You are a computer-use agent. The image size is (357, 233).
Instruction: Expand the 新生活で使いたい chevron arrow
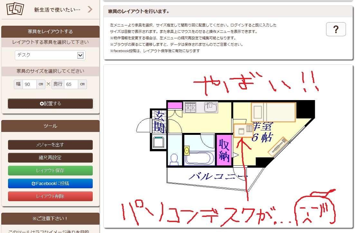pos(90,9)
